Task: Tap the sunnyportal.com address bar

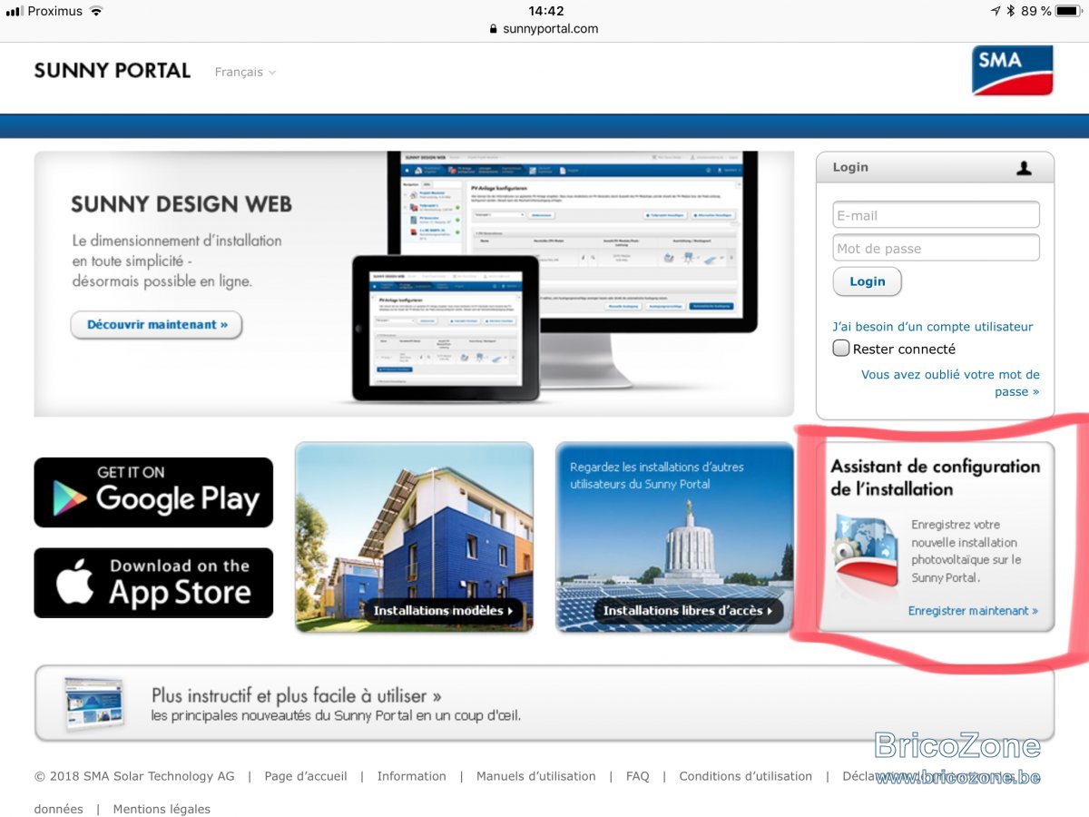Action: [x=544, y=29]
